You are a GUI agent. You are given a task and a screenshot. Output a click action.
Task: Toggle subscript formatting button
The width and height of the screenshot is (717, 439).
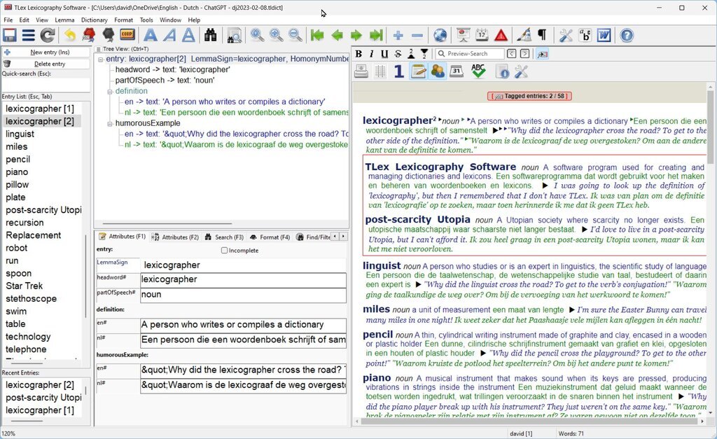pos(424,54)
